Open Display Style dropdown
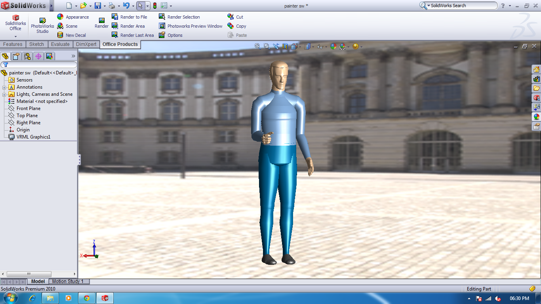The image size is (541, 304). pyautogui.click(x=313, y=47)
